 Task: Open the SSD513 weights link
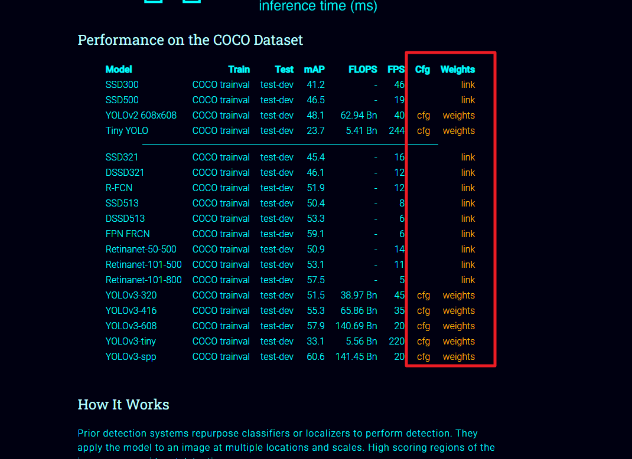(x=468, y=204)
